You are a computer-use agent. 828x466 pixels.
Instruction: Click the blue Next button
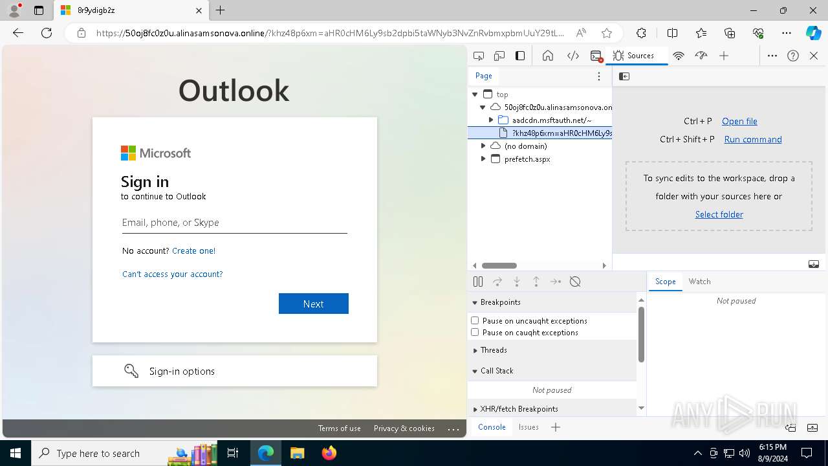314,304
